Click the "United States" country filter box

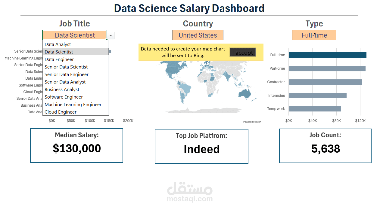[x=198, y=35]
